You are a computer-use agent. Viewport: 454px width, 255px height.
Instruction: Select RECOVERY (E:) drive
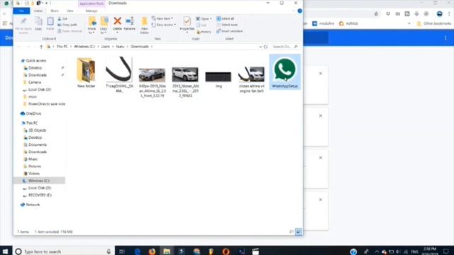(x=40, y=195)
